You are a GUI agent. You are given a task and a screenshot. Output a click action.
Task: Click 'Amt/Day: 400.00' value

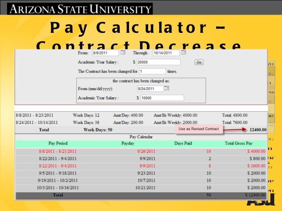point(128,115)
